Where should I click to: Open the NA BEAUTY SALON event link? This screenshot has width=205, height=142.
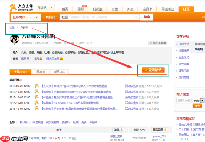pyautogui.click(x=70, y=103)
